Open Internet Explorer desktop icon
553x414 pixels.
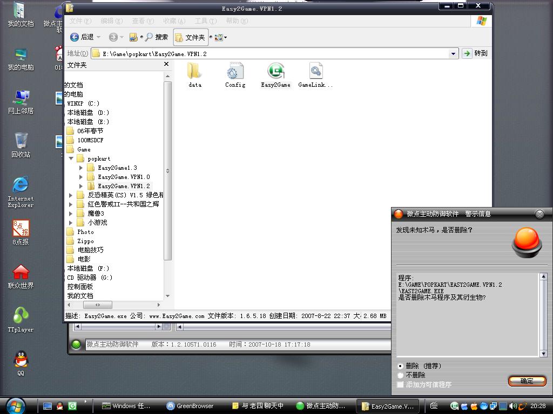(x=21, y=192)
